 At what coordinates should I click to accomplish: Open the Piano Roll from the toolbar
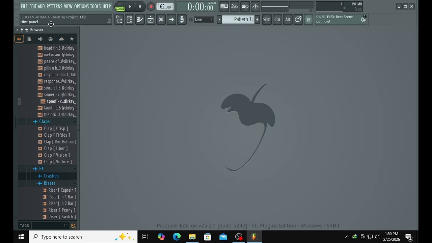point(140,20)
